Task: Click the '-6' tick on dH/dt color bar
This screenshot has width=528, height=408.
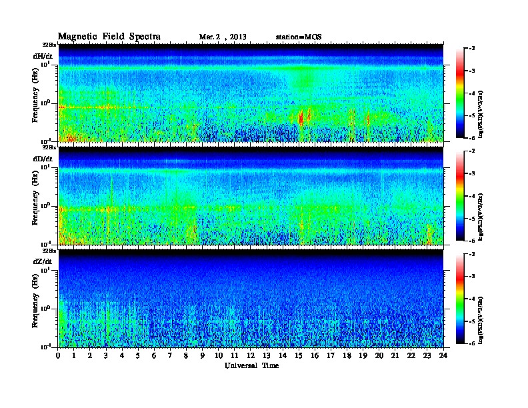Action: pos(472,138)
